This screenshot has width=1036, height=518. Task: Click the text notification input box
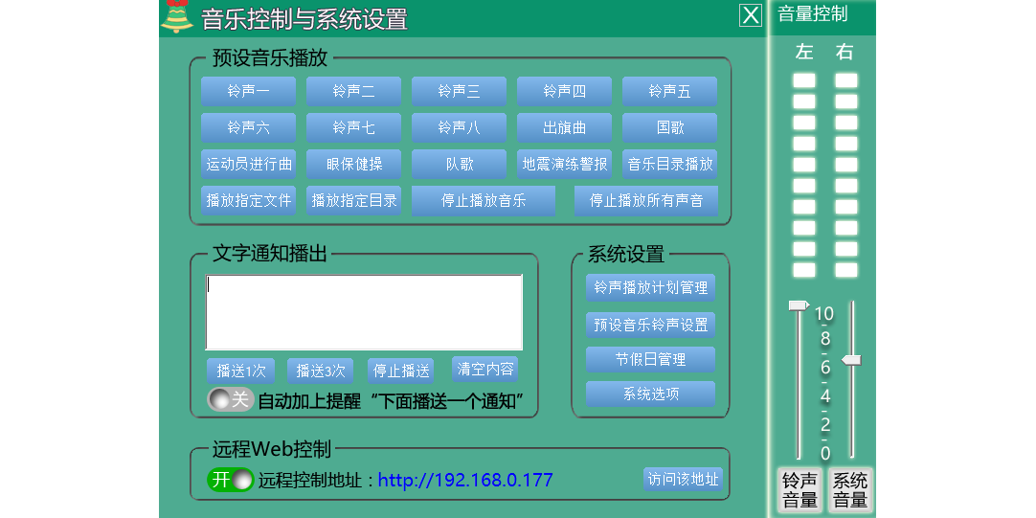pyautogui.click(x=364, y=312)
